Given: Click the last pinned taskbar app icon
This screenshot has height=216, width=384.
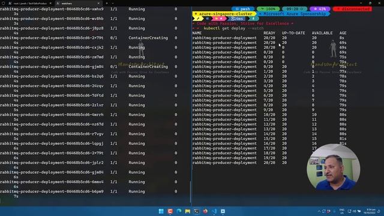Looking at the screenshot, I should click(x=223, y=211).
